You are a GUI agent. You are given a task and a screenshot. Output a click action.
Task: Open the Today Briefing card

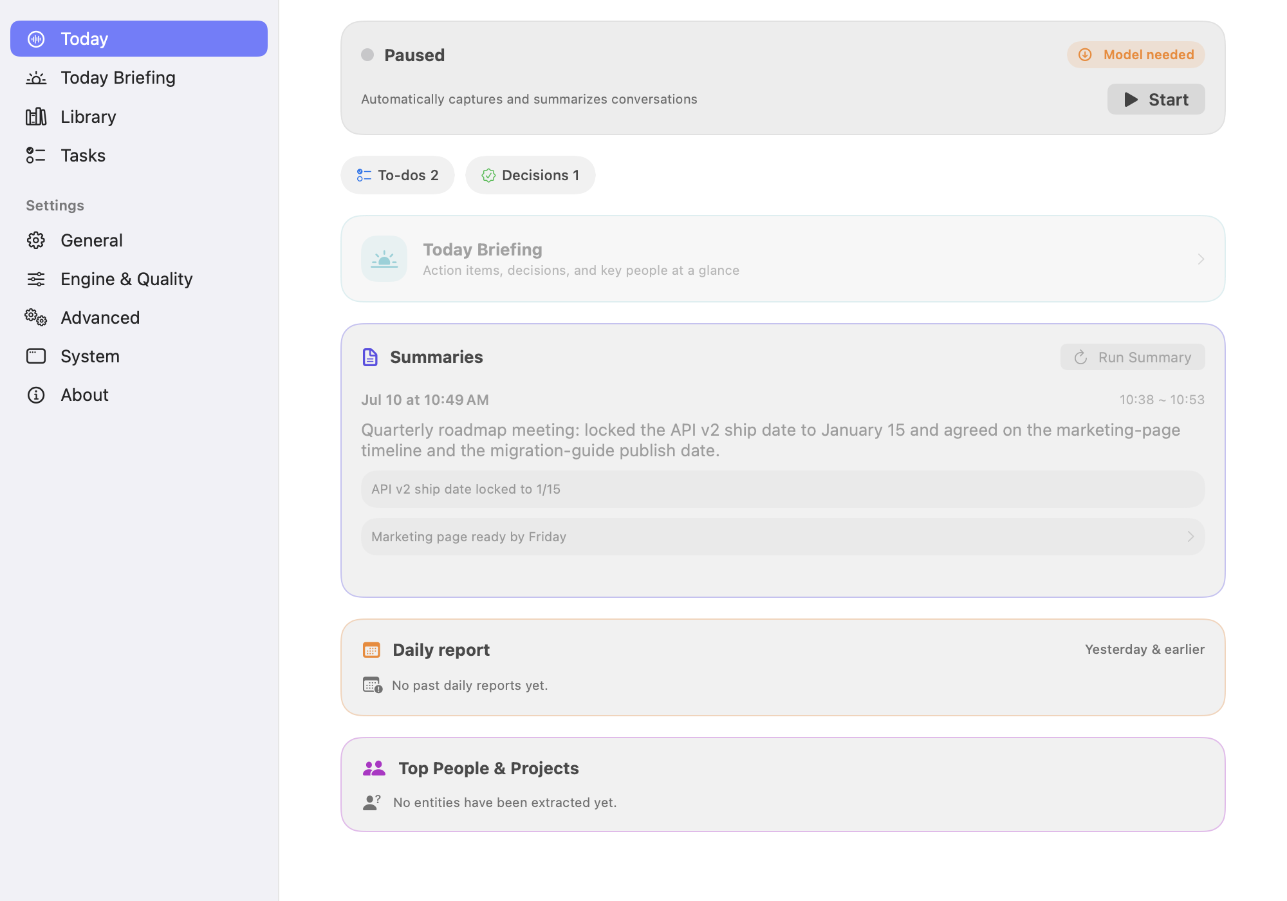pos(782,259)
